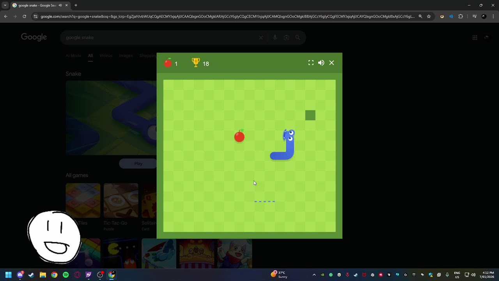499x281 pixels.
Task: Clear the search box text
Action: pyautogui.click(x=261, y=37)
